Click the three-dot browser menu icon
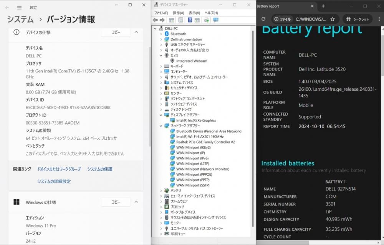The image size is (384, 245). pos(379,19)
